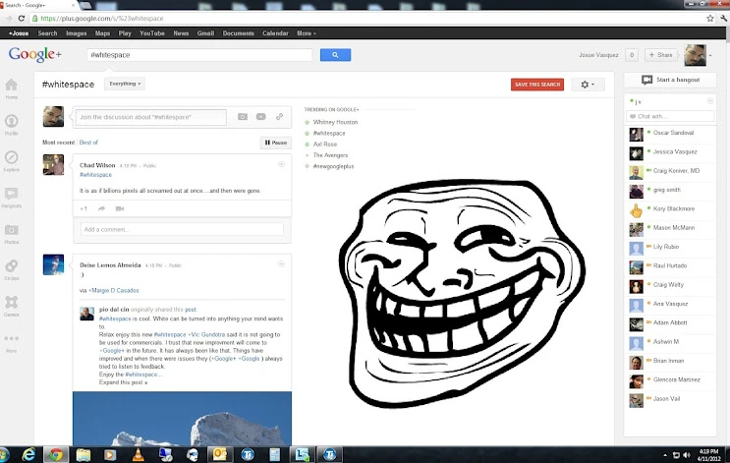Open the More sidebar dots
Viewport: 730px width, 463px height.
point(11,338)
